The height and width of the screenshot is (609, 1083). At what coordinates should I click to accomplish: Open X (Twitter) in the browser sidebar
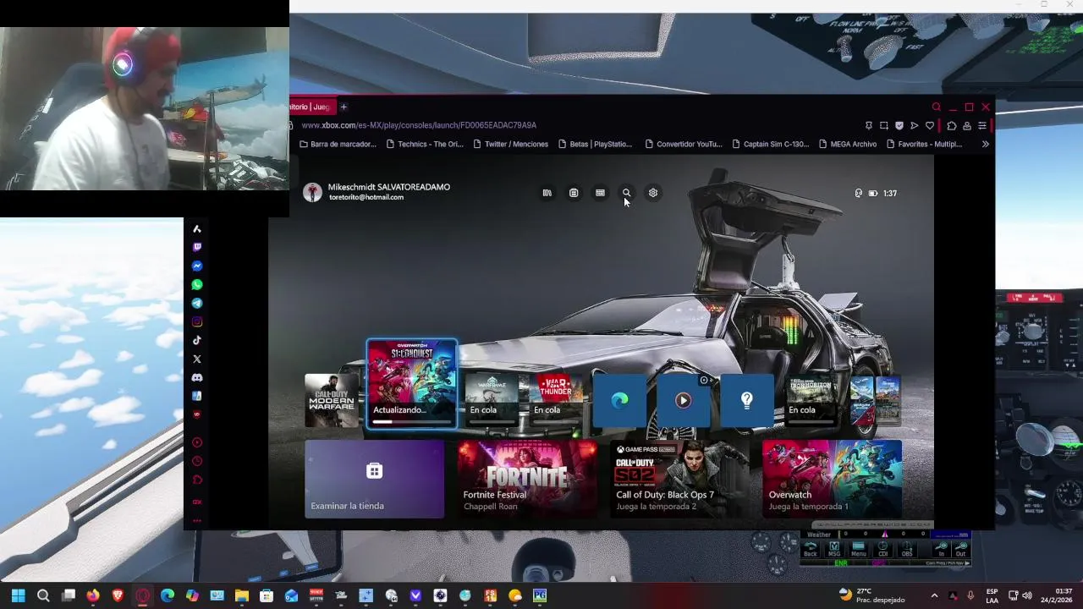197,359
